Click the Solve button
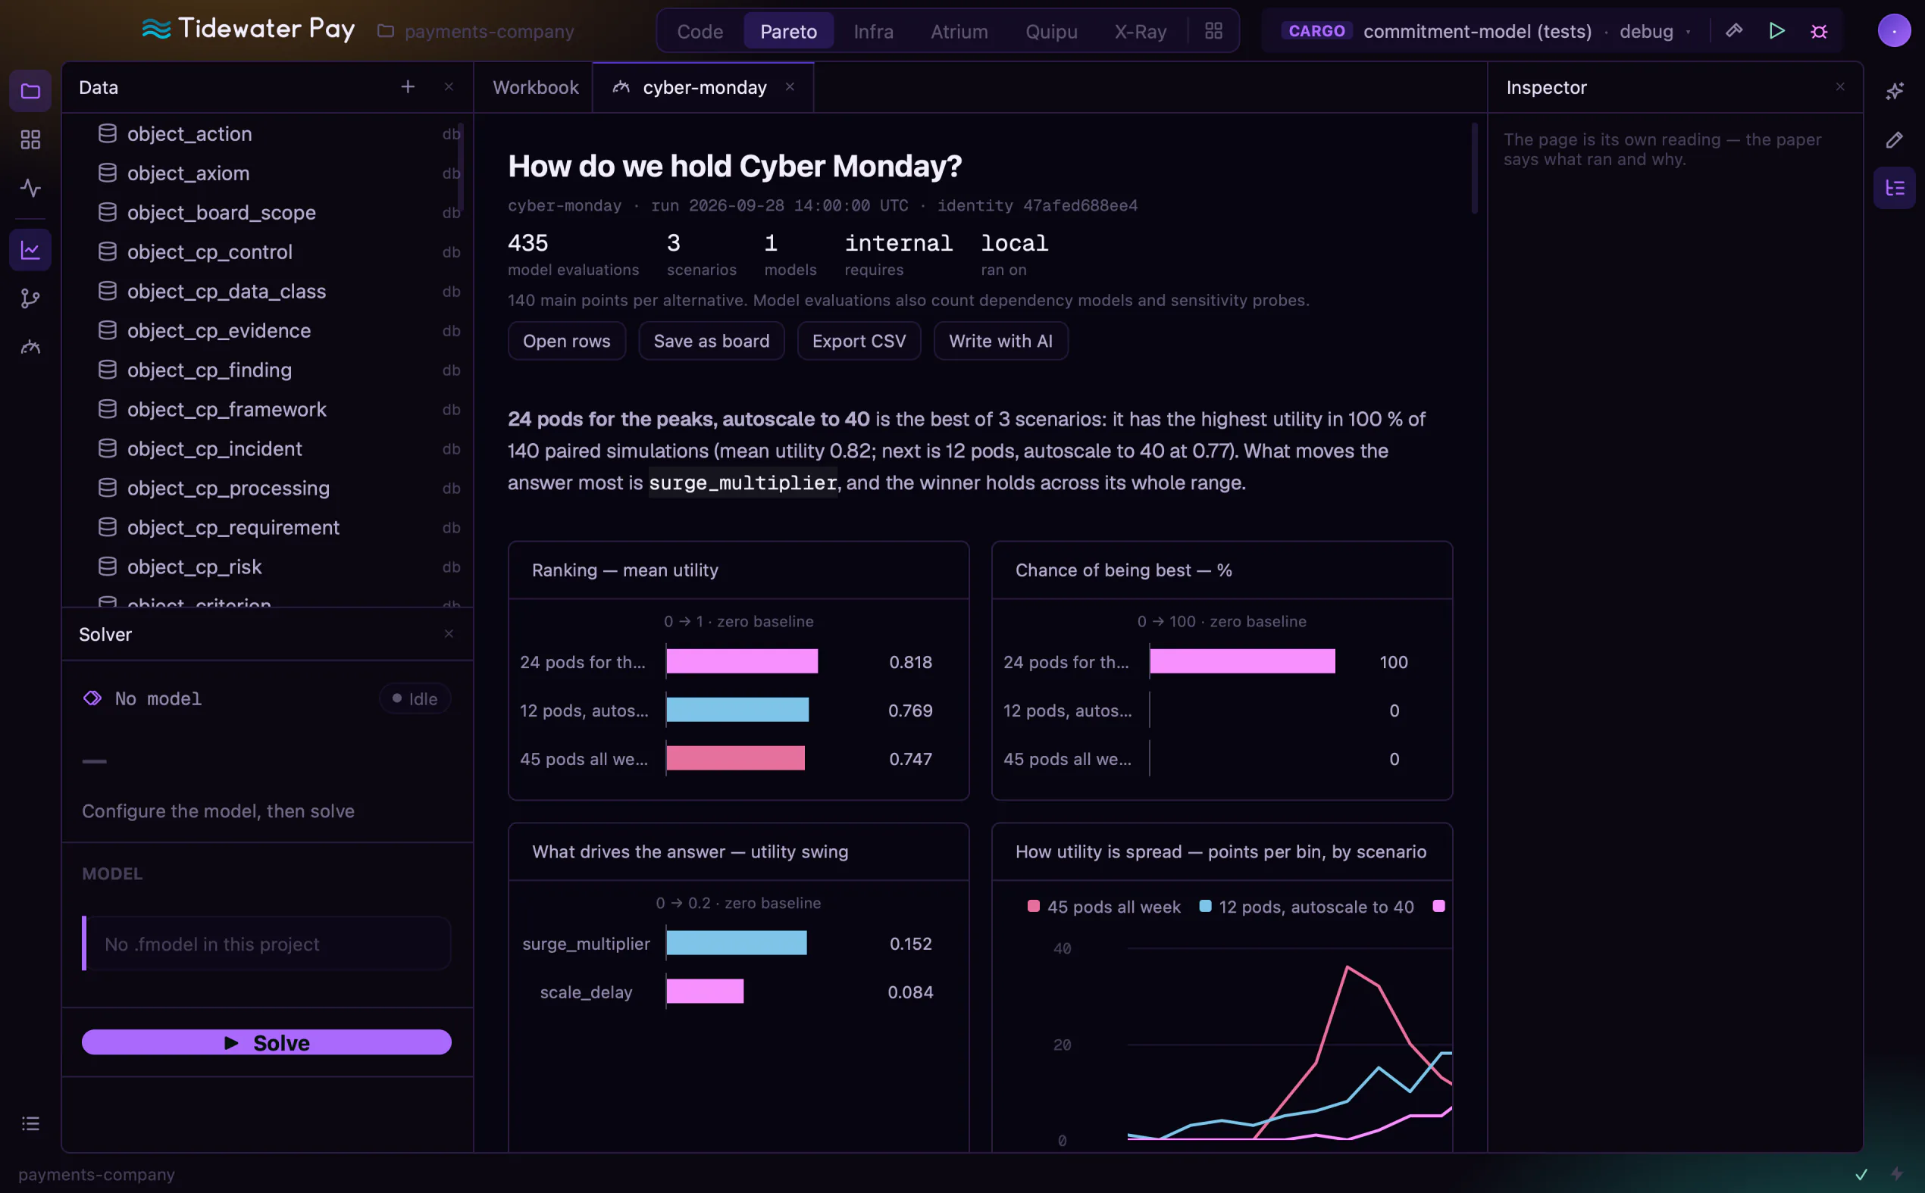The width and height of the screenshot is (1925, 1193). [267, 1042]
